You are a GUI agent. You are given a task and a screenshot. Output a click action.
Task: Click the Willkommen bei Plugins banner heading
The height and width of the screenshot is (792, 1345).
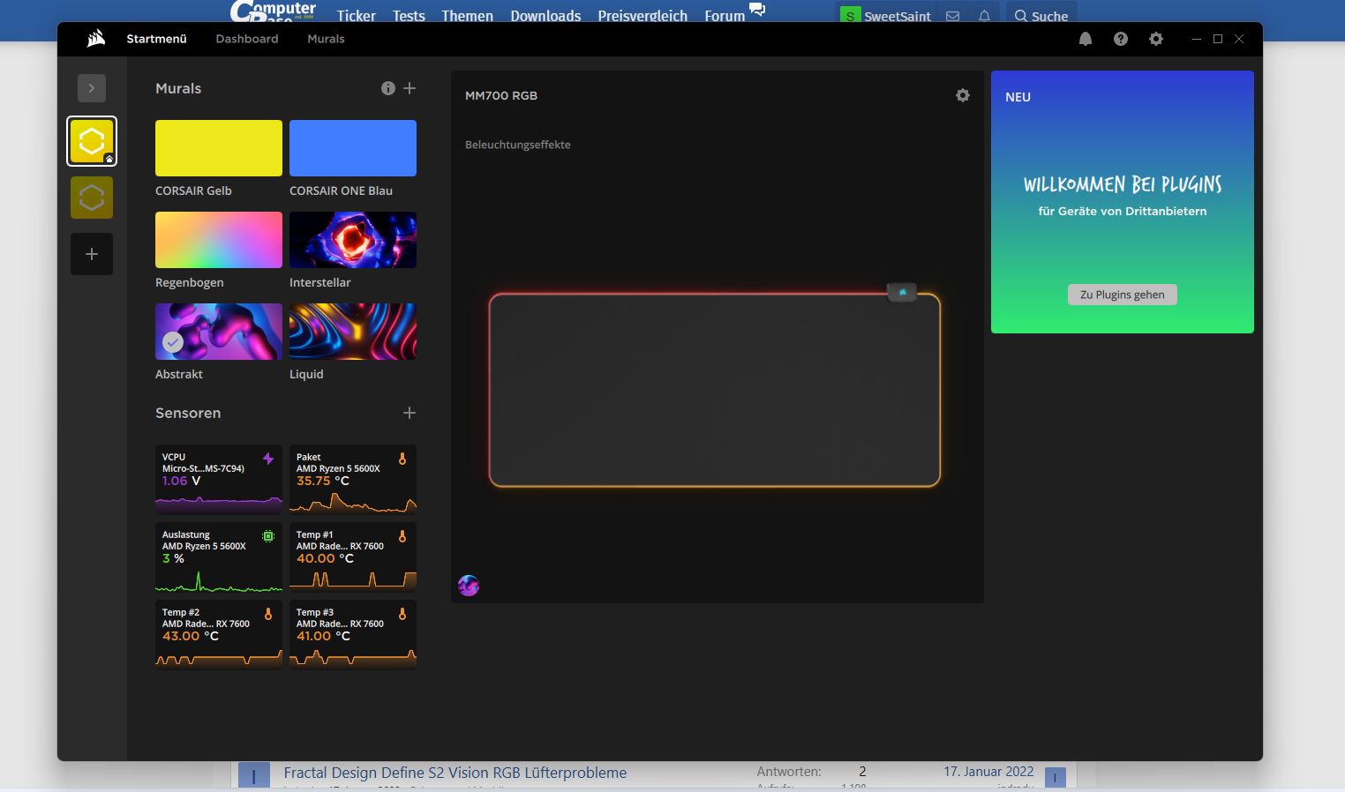coord(1123,184)
